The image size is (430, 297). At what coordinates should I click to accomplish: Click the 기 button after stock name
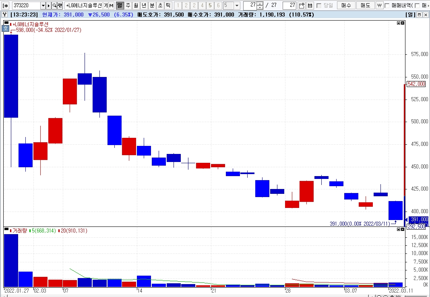tap(106, 5)
